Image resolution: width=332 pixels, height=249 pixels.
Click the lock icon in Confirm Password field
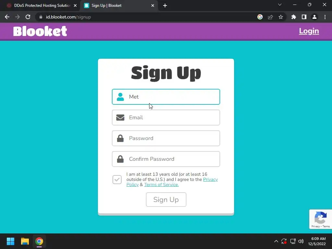point(120,159)
